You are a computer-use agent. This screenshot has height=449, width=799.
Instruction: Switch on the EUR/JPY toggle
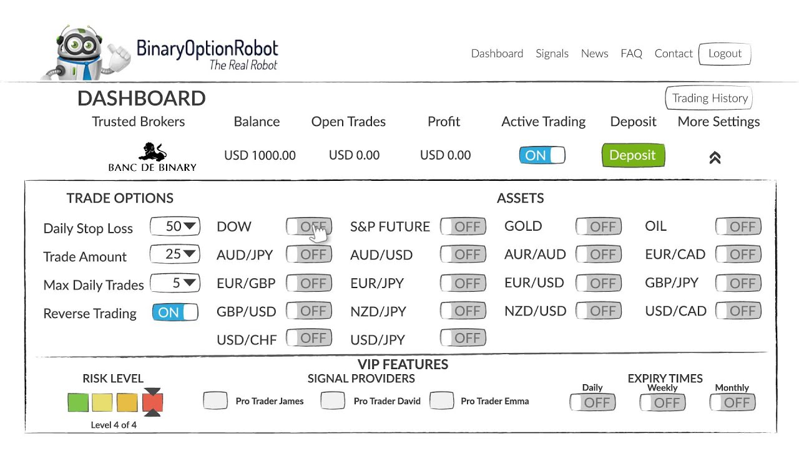click(x=463, y=283)
